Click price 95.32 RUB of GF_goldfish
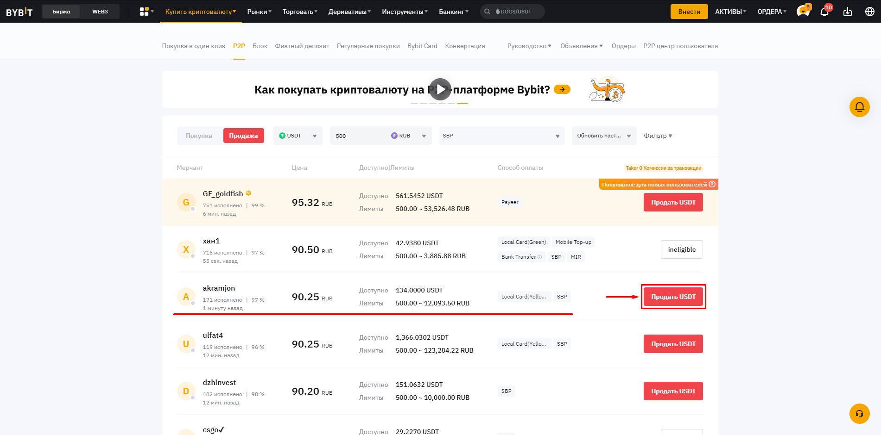881x435 pixels. pos(312,203)
